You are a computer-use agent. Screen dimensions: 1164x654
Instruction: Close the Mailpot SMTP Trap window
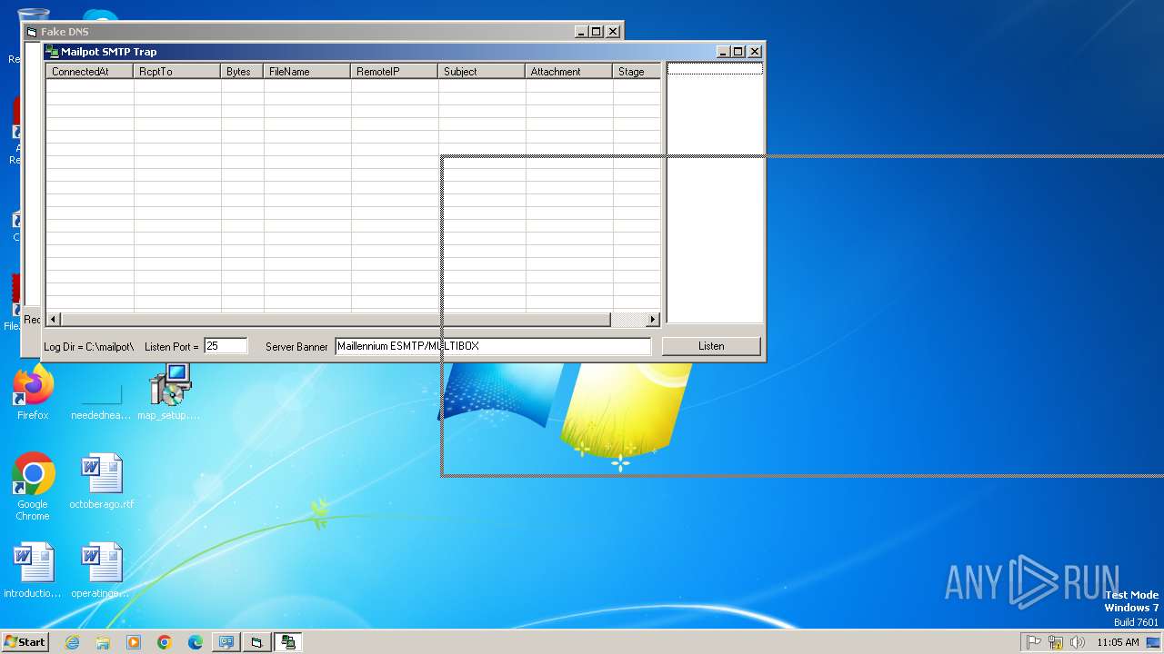[x=755, y=52]
